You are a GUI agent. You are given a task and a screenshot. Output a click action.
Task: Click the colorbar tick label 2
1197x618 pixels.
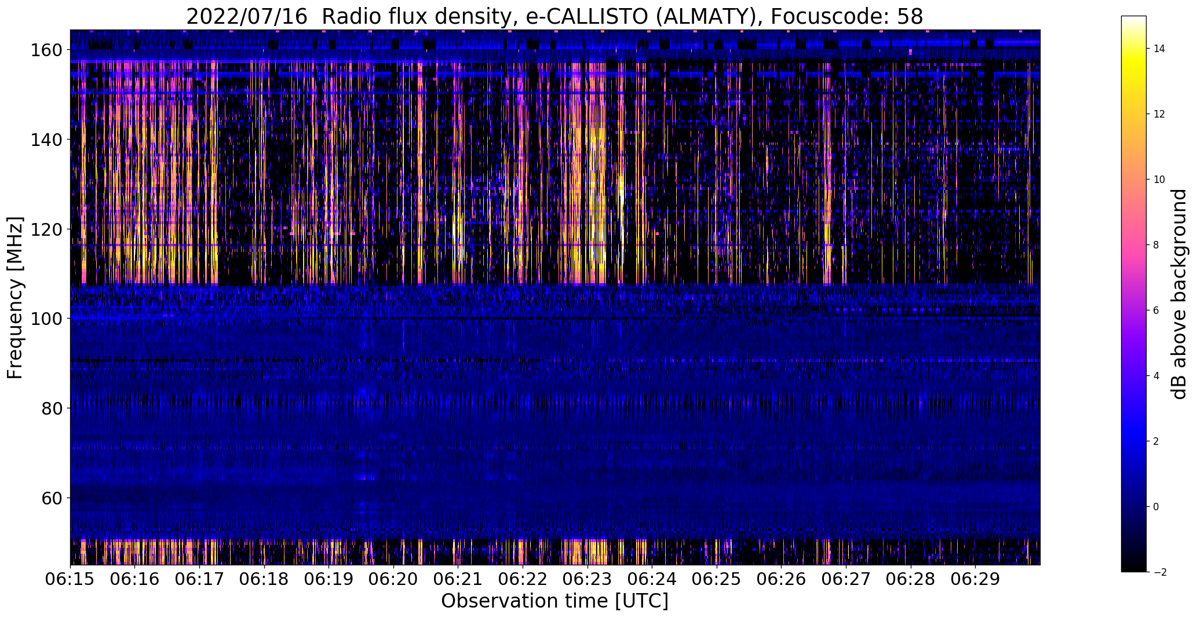(1156, 442)
